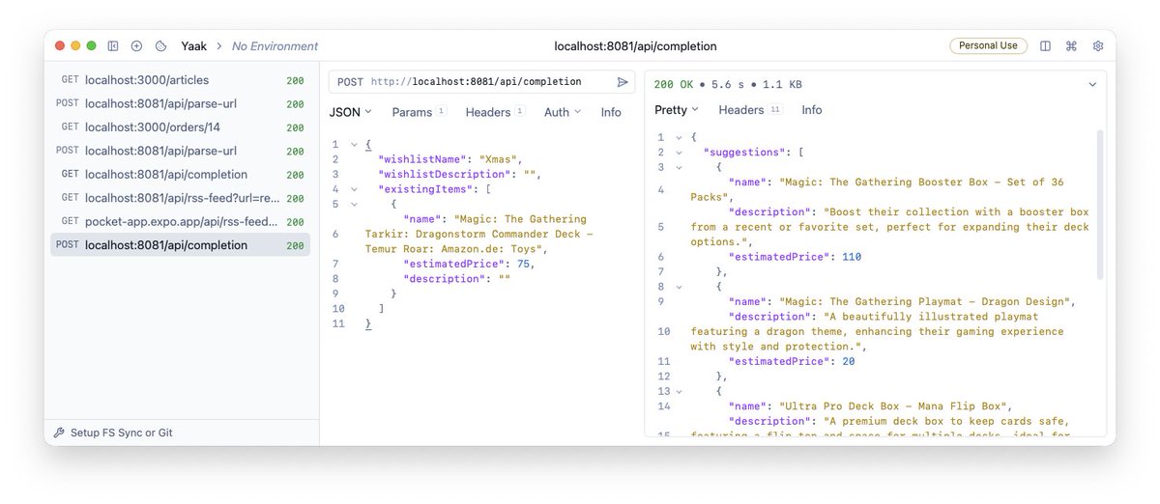Select the pocket-app.expo.app rss-feed request
Viewport: 1160px width, 504px height.
pyautogui.click(x=181, y=221)
